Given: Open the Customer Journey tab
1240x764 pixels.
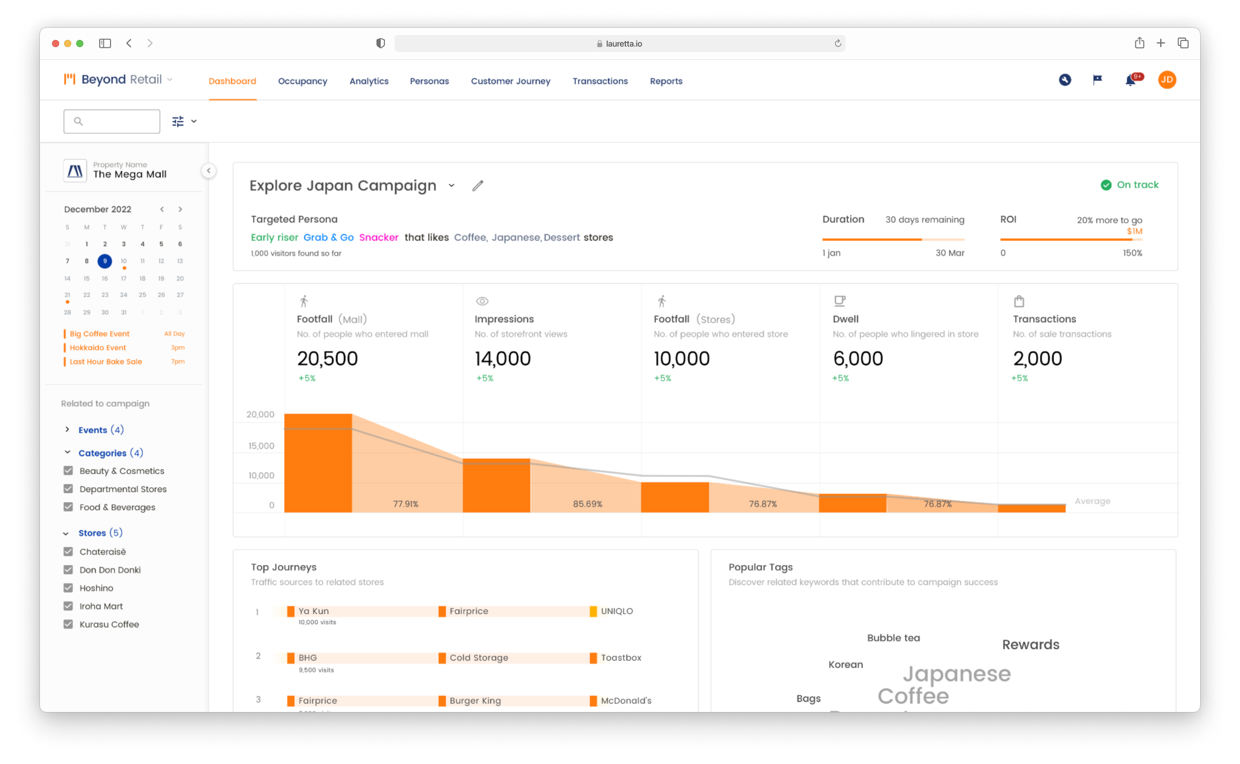Looking at the screenshot, I should pyautogui.click(x=510, y=81).
